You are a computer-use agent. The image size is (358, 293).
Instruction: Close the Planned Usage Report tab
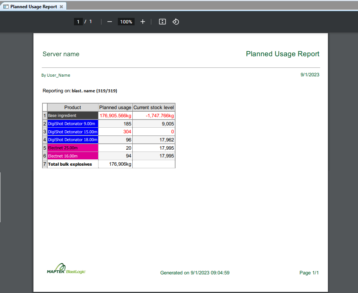click(x=61, y=7)
